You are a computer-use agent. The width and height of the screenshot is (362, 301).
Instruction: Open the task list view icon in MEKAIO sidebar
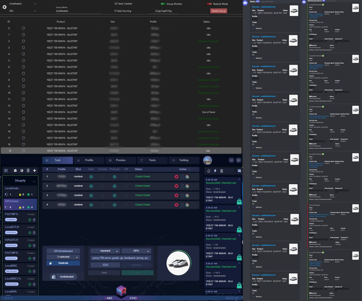6,171
